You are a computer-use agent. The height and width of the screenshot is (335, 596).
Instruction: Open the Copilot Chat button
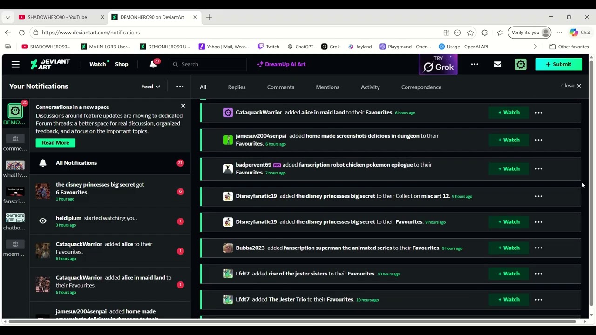(580, 33)
